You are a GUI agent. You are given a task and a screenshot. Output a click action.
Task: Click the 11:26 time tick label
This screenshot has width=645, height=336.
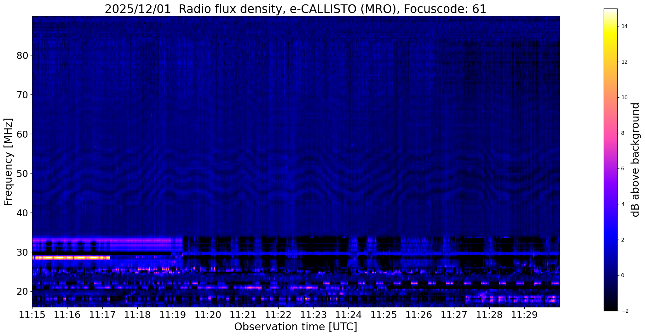pos(418,315)
